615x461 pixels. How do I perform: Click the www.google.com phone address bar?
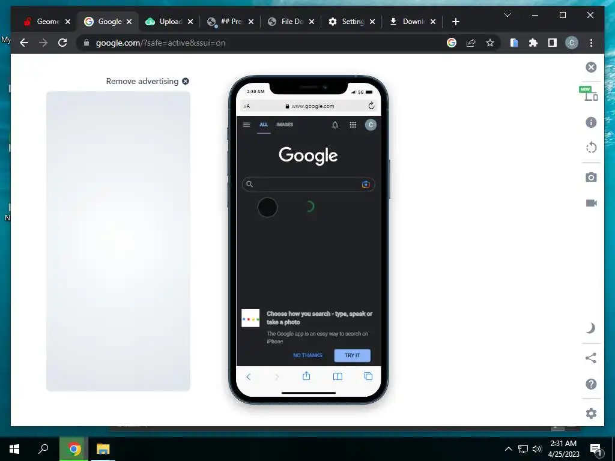[310, 106]
